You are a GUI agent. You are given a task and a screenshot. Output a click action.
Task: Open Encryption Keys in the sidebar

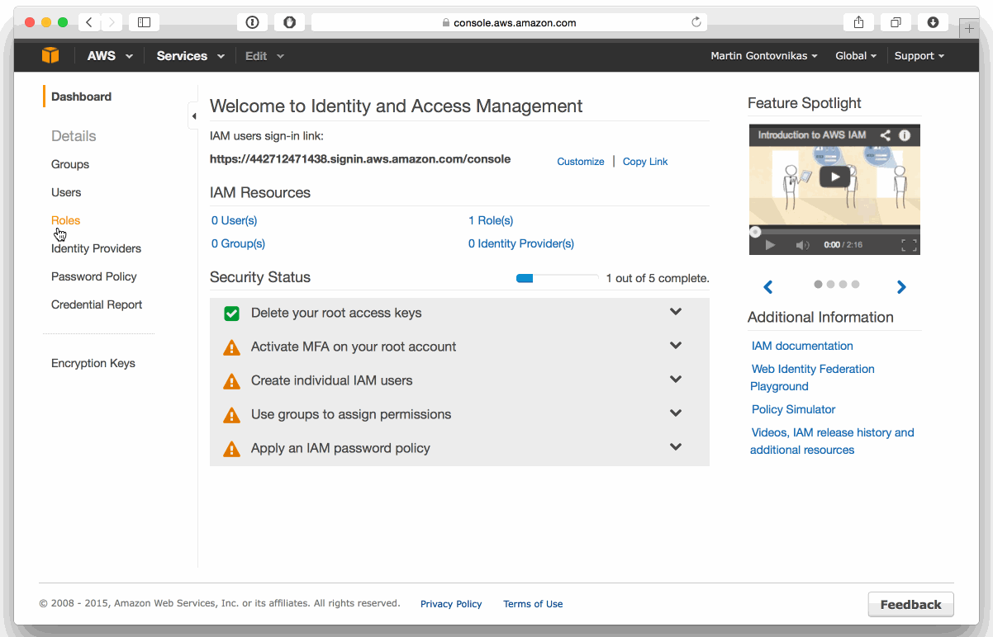pyautogui.click(x=93, y=363)
